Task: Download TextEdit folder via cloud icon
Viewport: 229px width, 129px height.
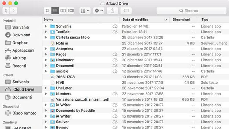Action: [x=115, y=32]
